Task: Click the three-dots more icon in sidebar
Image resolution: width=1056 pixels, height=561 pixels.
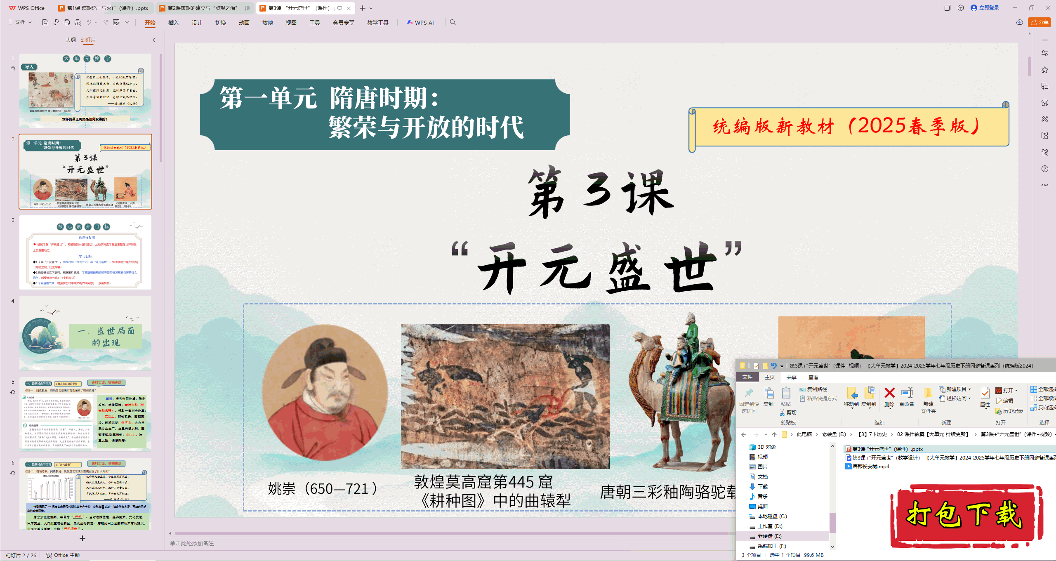Action: pos(1045,185)
